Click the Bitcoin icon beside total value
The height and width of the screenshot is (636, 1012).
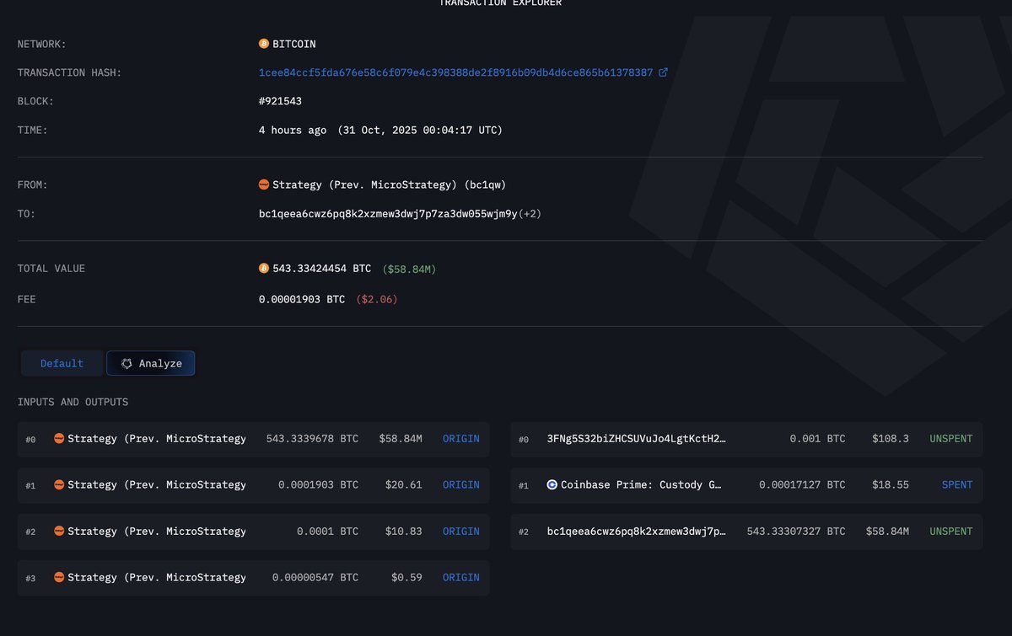pyautogui.click(x=264, y=269)
